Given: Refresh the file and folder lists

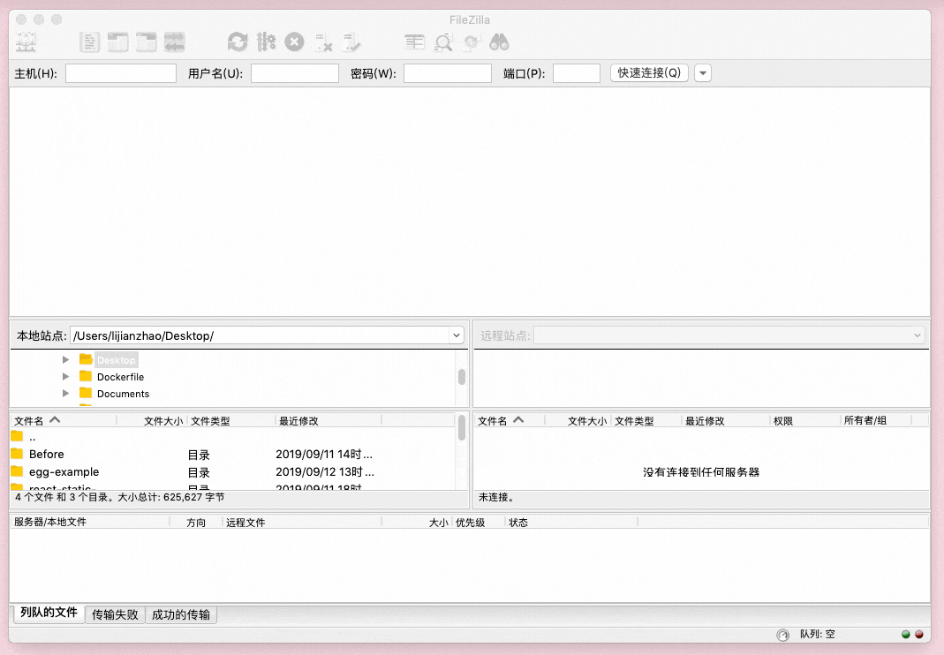Looking at the screenshot, I should click(237, 41).
